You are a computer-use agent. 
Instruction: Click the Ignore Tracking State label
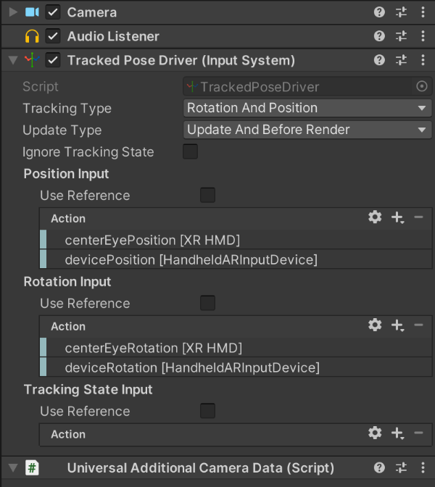88,152
